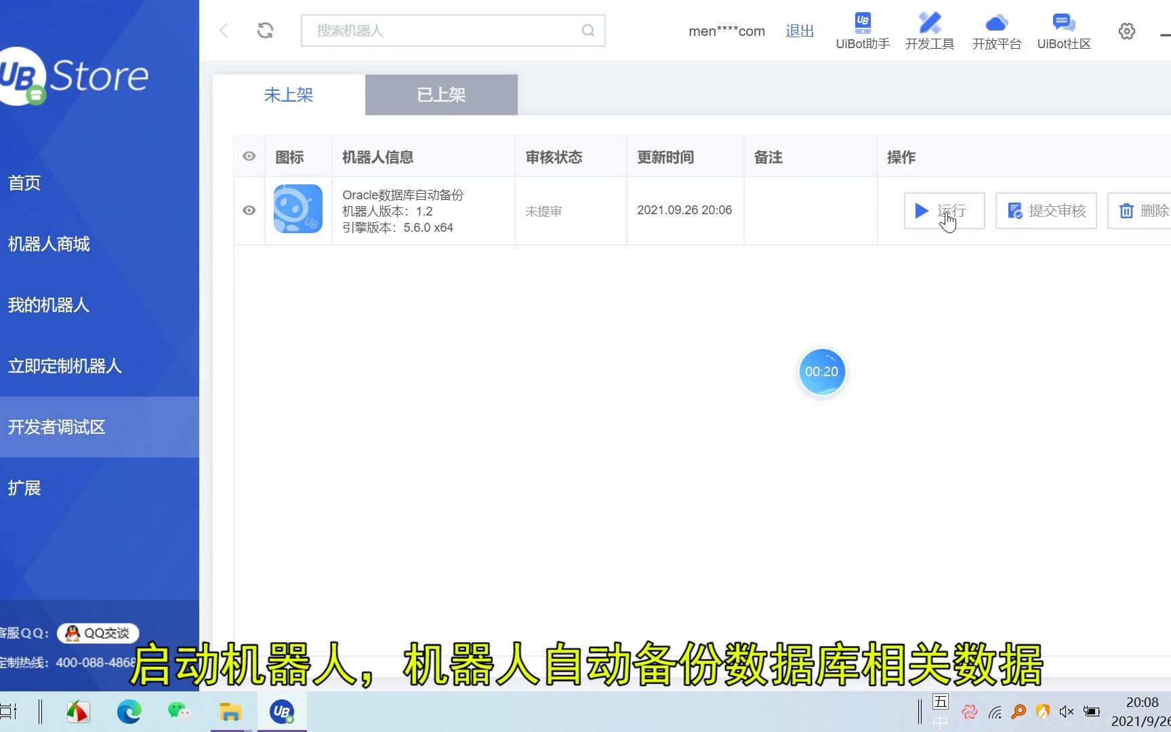This screenshot has height=732, width=1171.
Task: Open the UiBot助手 assistant icon
Action: coord(862,22)
